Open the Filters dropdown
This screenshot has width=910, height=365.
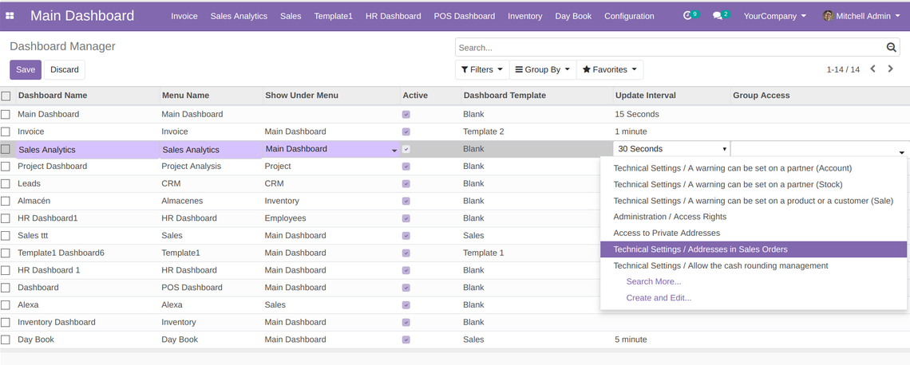point(482,69)
